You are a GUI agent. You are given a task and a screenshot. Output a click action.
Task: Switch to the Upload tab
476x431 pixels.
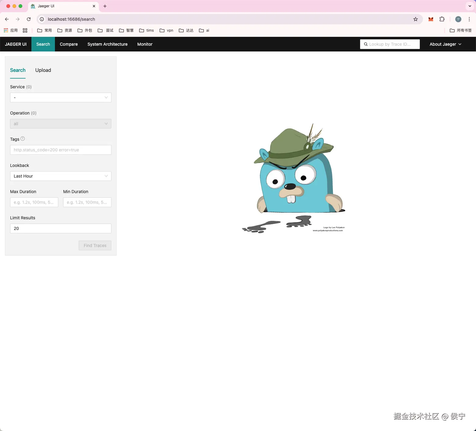[x=43, y=70]
